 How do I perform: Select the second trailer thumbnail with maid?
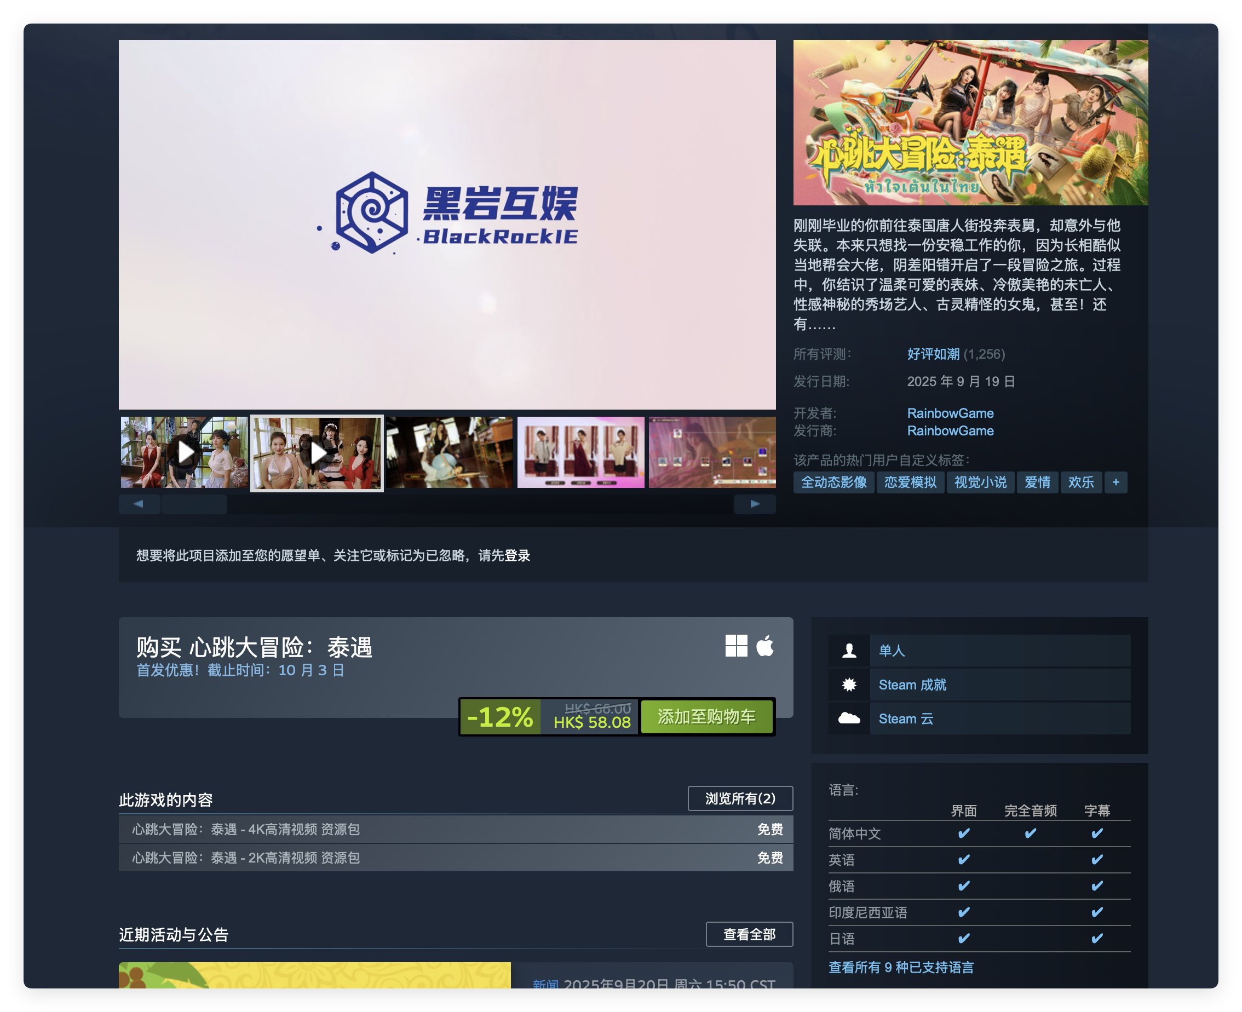coord(317,452)
